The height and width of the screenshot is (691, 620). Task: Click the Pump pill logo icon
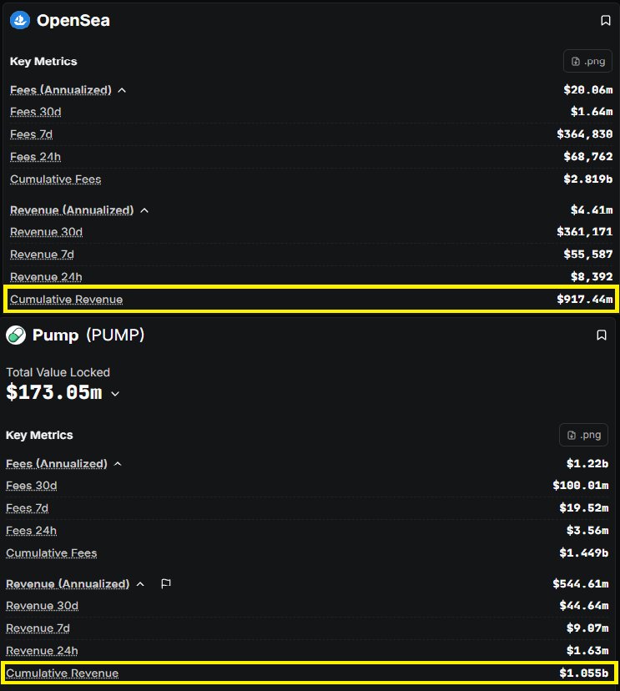(16, 335)
